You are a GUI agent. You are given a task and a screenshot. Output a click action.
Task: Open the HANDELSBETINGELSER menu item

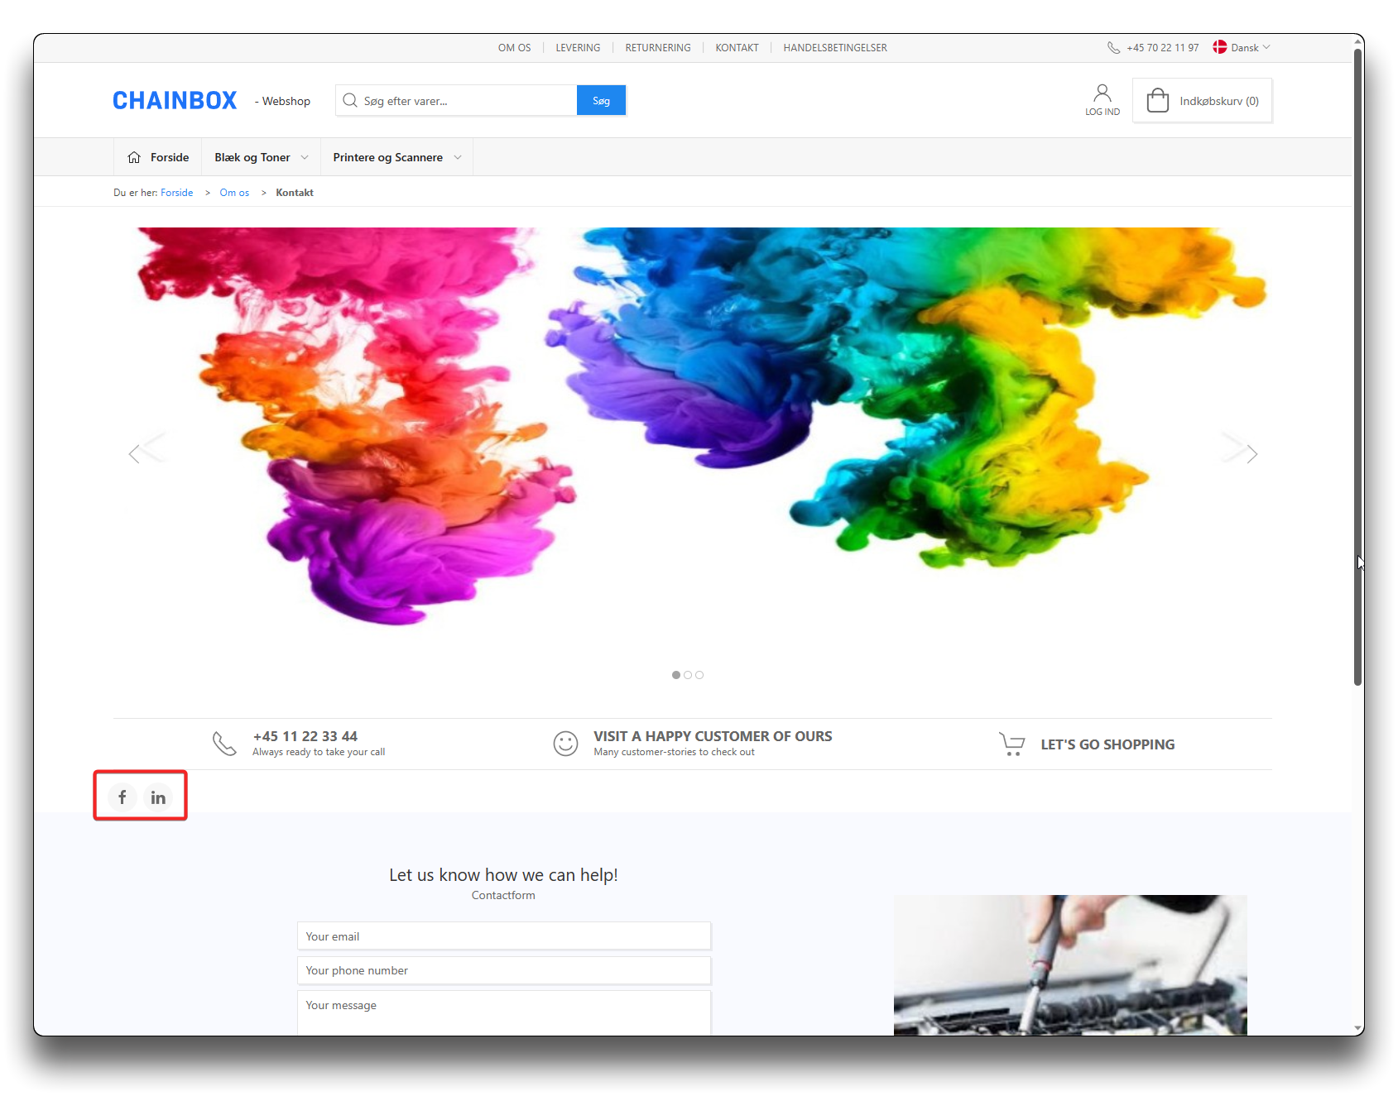click(x=834, y=48)
